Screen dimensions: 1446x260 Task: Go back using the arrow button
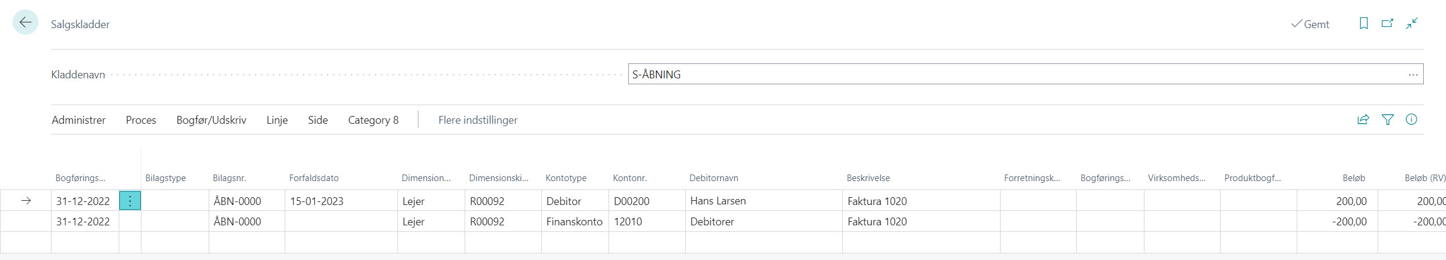click(x=25, y=23)
